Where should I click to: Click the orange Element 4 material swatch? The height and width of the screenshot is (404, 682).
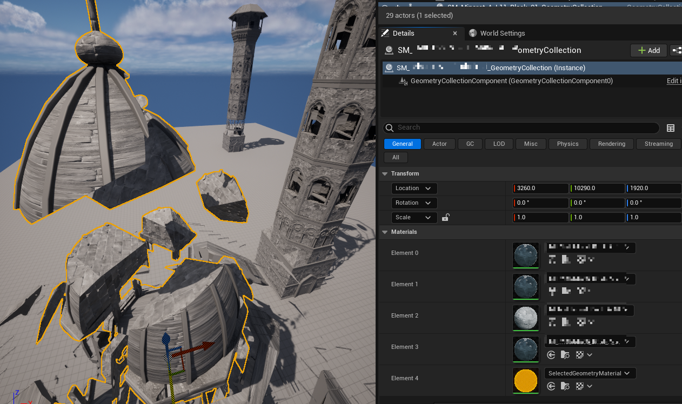(526, 381)
